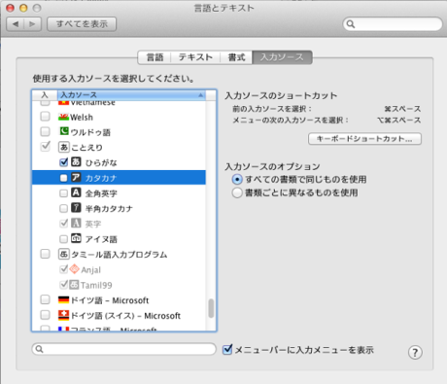Click the タミール語入力プログラム icon
Viewport: 447px width, 384px height.
click(x=64, y=254)
